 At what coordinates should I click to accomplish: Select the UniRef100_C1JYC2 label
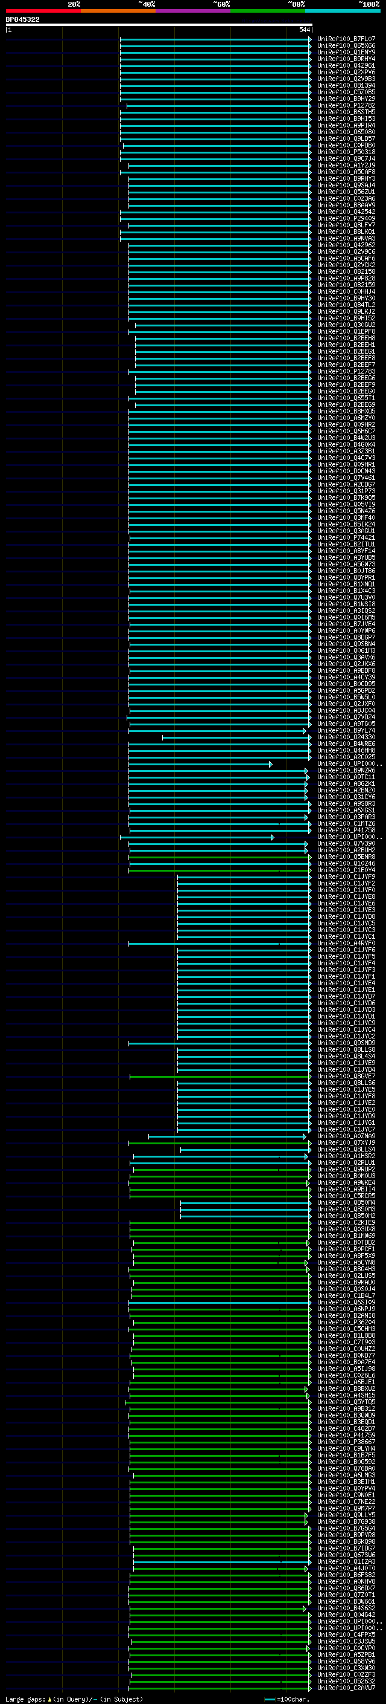pos(346,1037)
